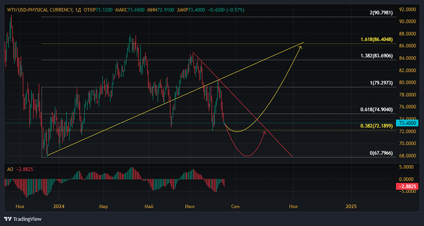
Task: Select the МАКС 73.6500 high value
Action: click(x=130, y=10)
